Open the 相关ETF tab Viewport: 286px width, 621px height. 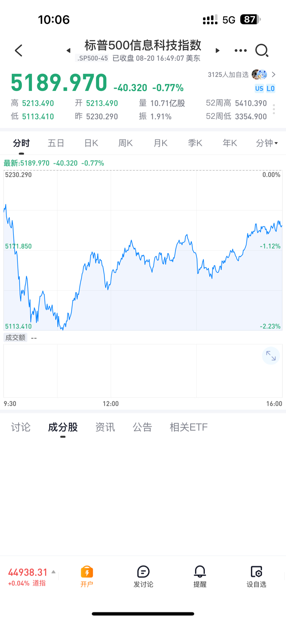tap(188, 427)
